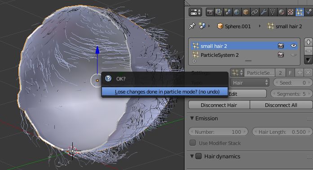Switch to the Render Layers properties tab
313x170 pixels.
(219, 12)
